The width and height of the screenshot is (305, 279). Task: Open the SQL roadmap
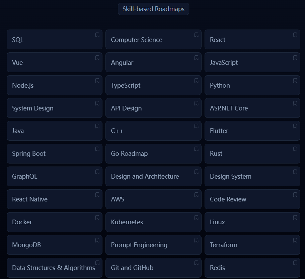55,39
